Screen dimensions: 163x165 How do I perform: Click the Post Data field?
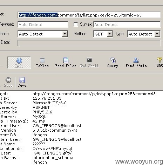89,43
